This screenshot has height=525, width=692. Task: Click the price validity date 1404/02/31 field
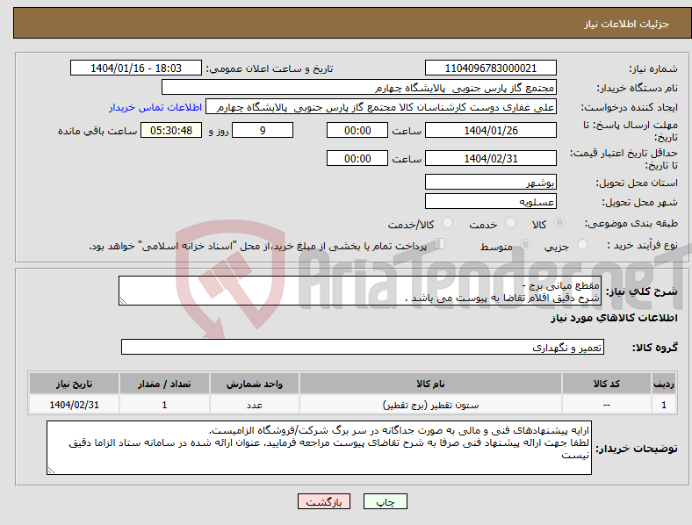490,158
